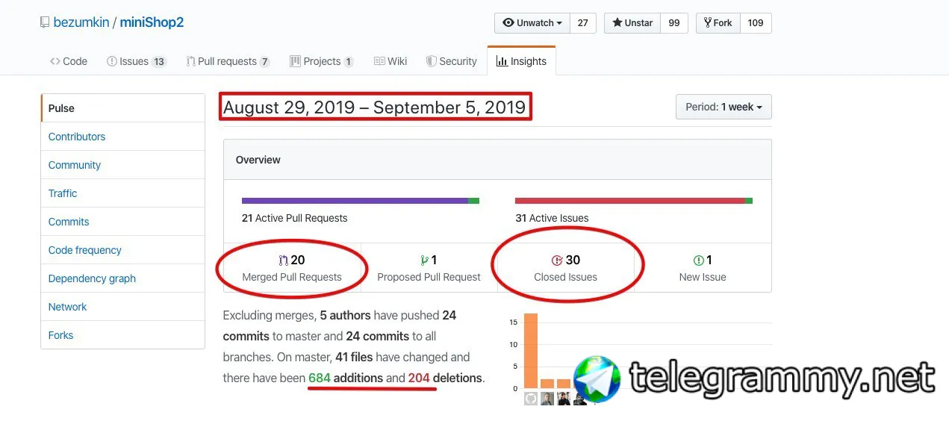Open the stargazers count 99
Viewport: 949px width, 424px height.
[674, 23]
